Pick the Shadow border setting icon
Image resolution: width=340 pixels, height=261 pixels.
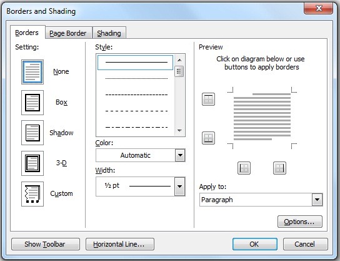point(32,133)
